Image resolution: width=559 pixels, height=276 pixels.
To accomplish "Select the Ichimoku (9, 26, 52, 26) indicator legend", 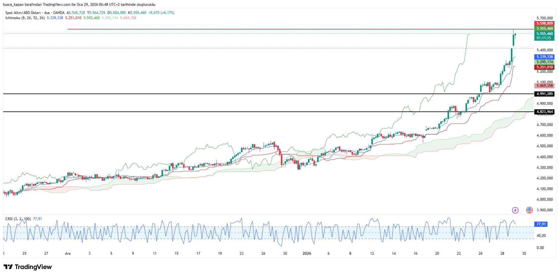I will (25, 18).
